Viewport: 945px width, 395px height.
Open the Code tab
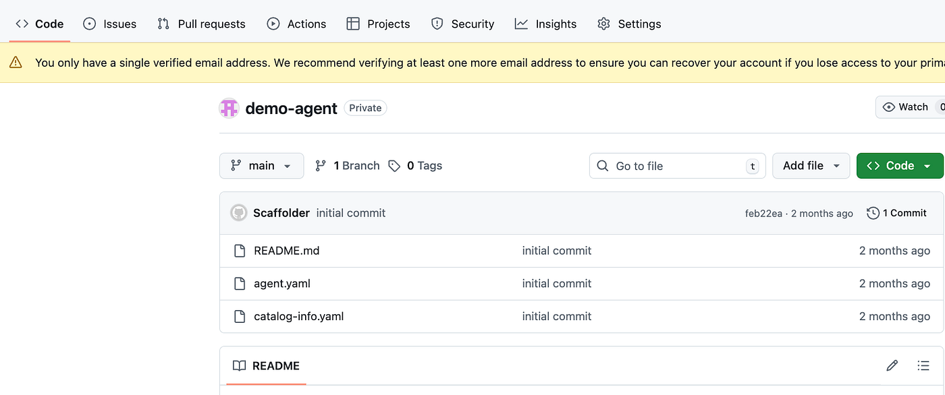pos(40,24)
